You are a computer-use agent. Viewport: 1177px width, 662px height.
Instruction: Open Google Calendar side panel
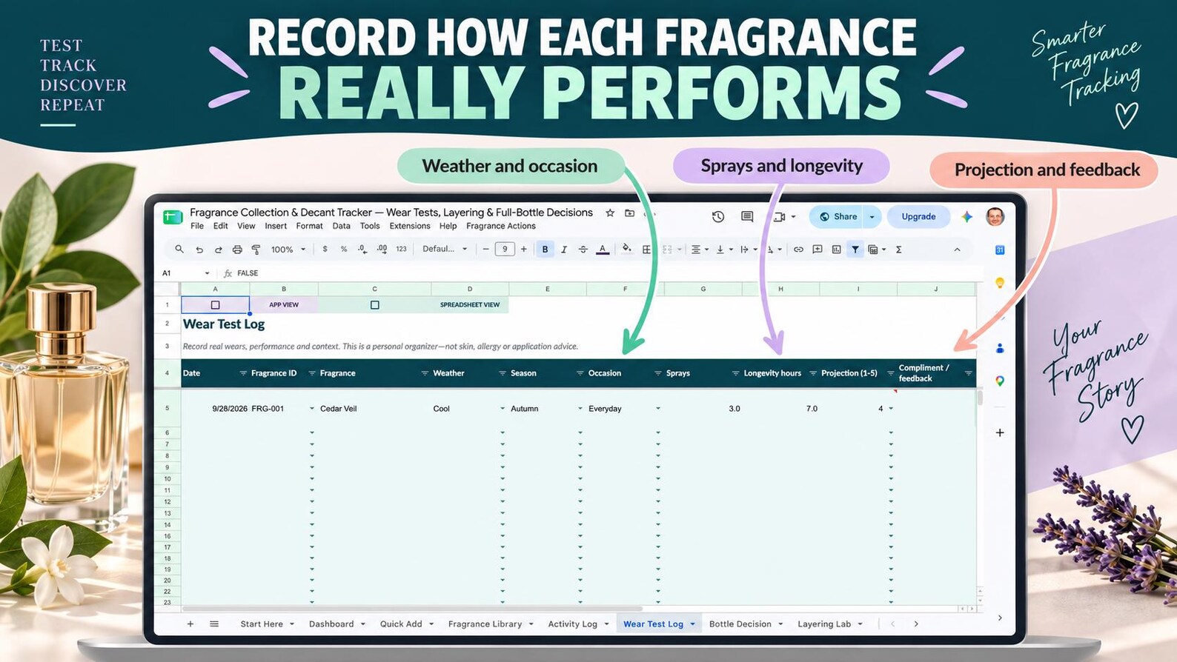[x=1000, y=250]
